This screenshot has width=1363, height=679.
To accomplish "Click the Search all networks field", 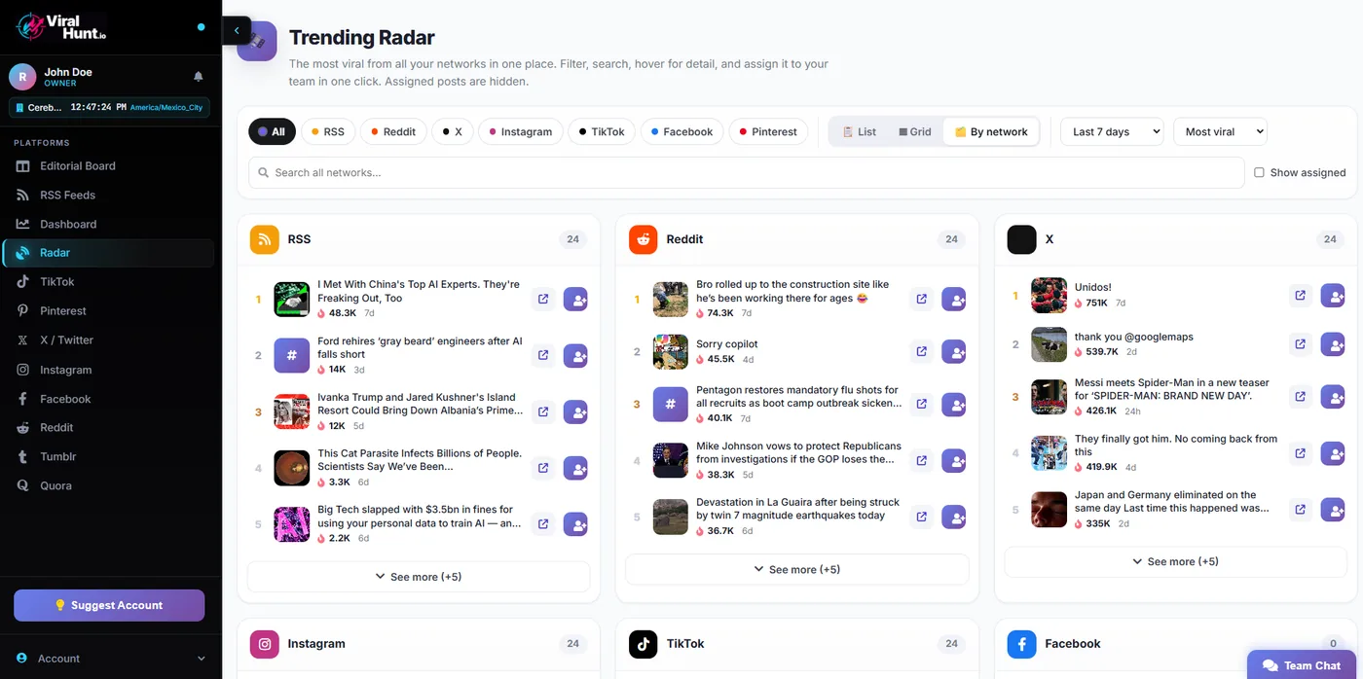I will click(746, 172).
